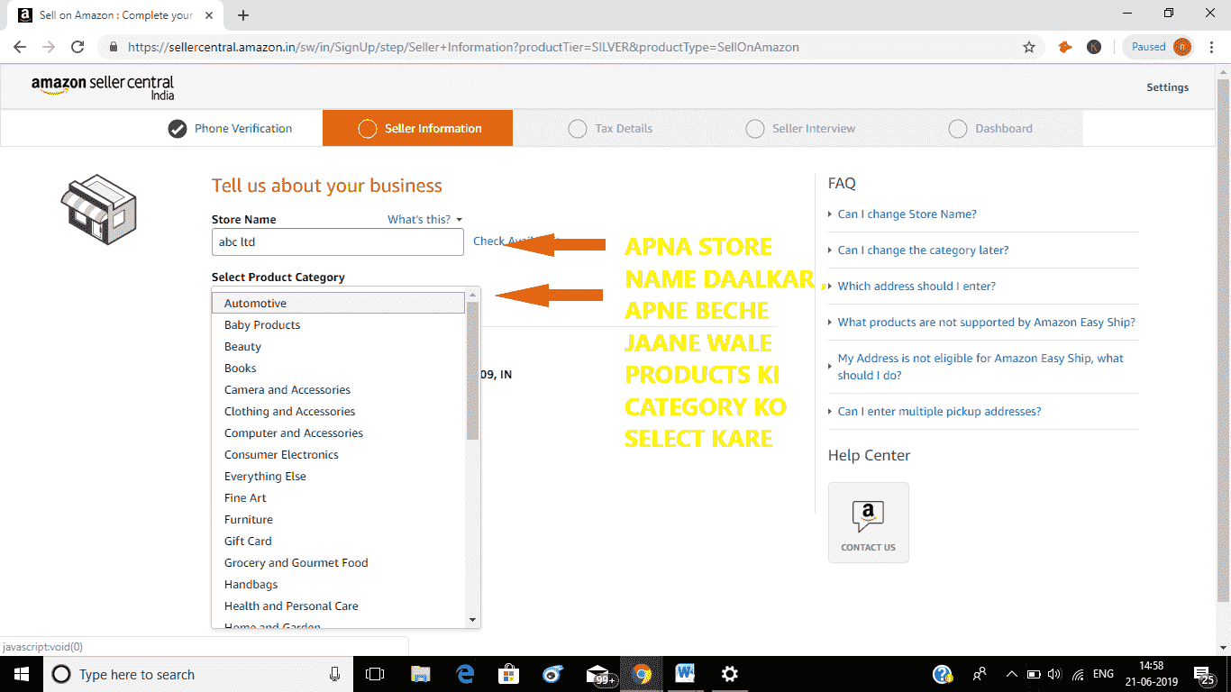Viewport: 1231px width, 692px height.
Task: Choose Health and Personal Care category
Action: pos(338,606)
